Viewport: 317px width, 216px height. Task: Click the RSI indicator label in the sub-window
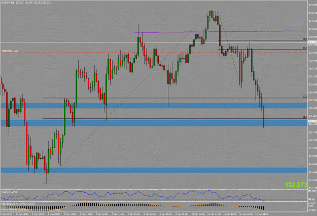[9, 192]
